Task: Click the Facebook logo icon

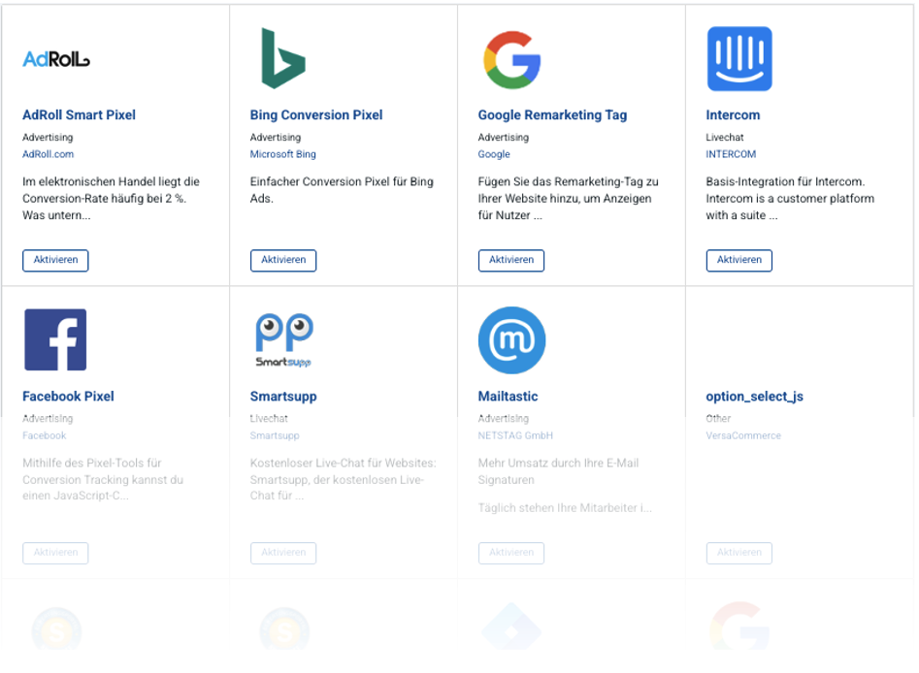Action: (55, 339)
